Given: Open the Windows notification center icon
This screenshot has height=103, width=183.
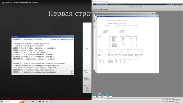Looking at the screenshot, I should coord(181,102).
